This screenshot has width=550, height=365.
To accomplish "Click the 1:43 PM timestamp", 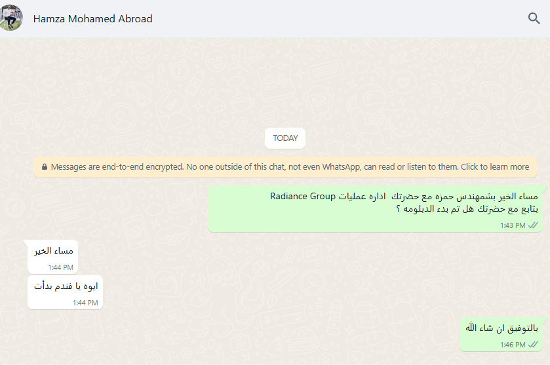I will pyautogui.click(x=513, y=225).
